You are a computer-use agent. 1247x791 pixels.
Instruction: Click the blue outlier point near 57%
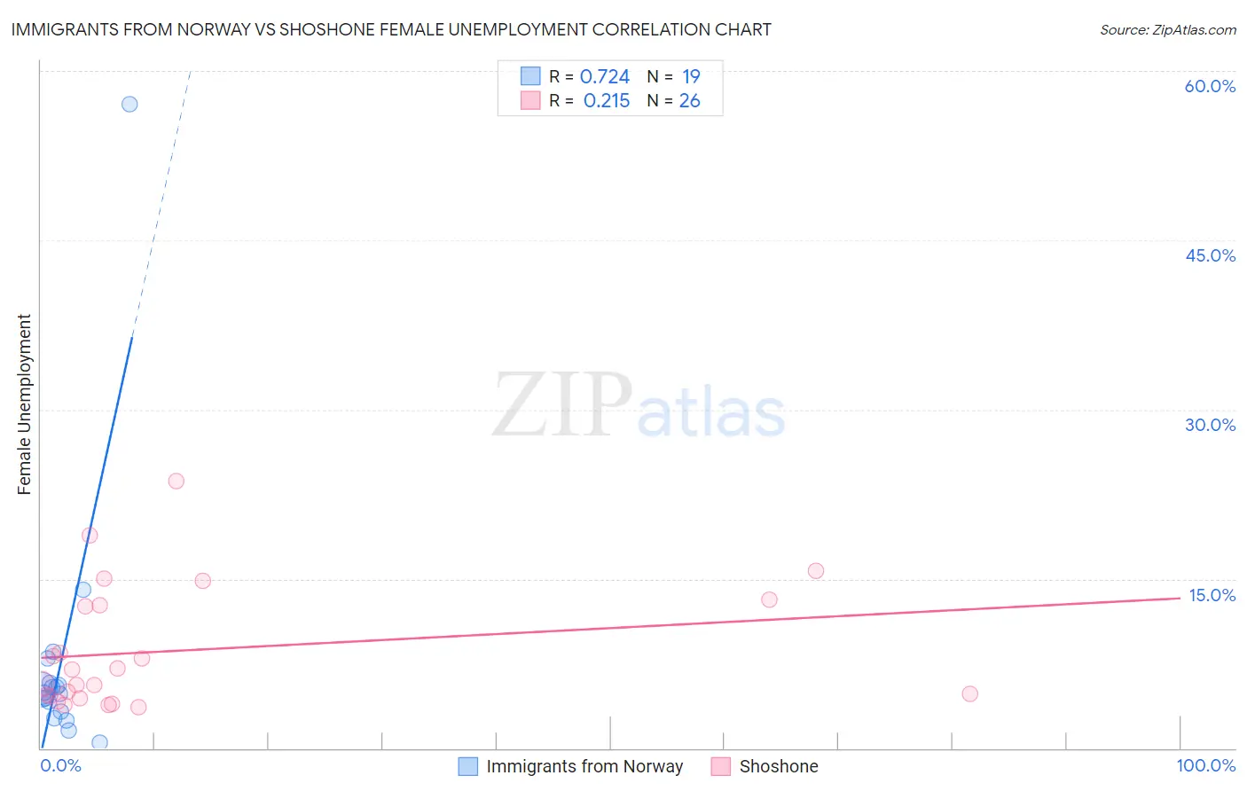coord(129,104)
